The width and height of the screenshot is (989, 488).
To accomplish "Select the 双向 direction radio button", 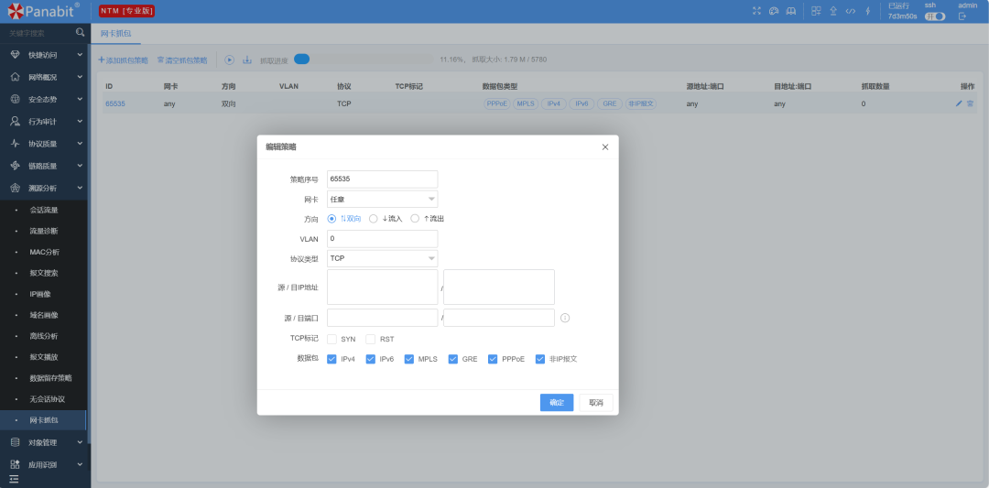I will [x=331, y=218].
